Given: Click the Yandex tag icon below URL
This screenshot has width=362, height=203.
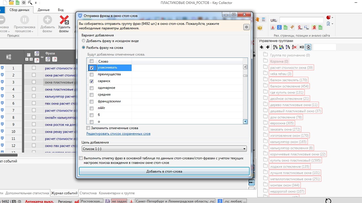Looking at the screenshot, I should pyautogui.click(x=273, y=28).
